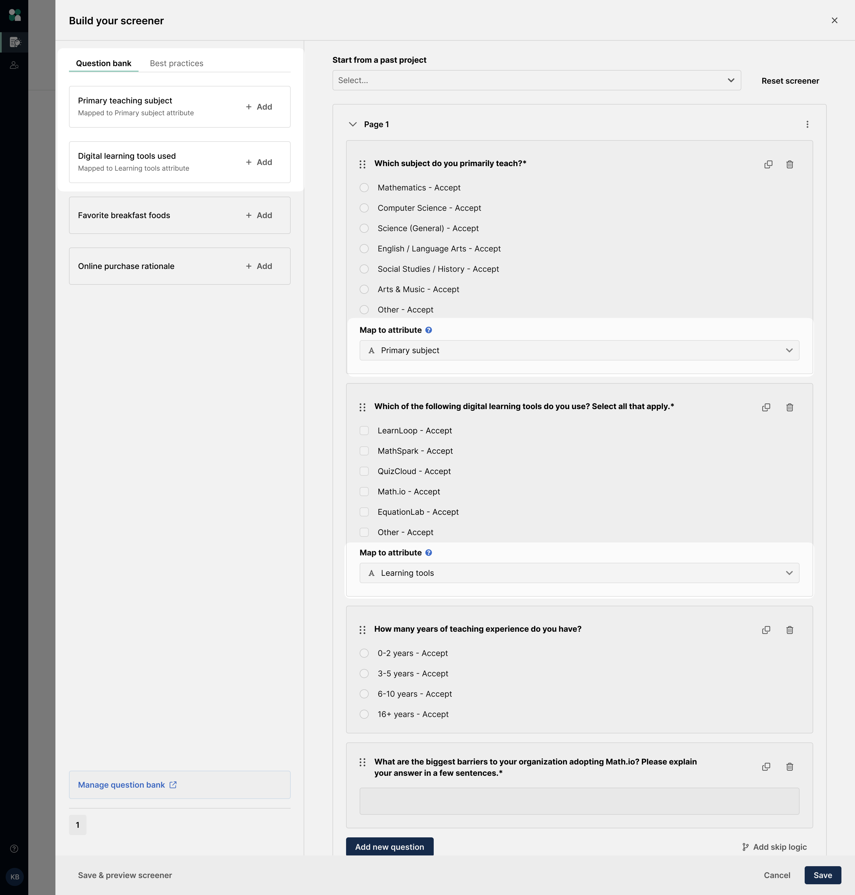Screen dimensions: 855x895
Task: Open the past project Select dropdown
Action: [x=536, y=80]
